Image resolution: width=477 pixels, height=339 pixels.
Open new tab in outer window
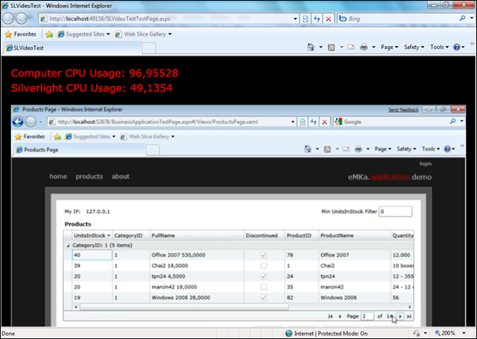coord(149,48)
